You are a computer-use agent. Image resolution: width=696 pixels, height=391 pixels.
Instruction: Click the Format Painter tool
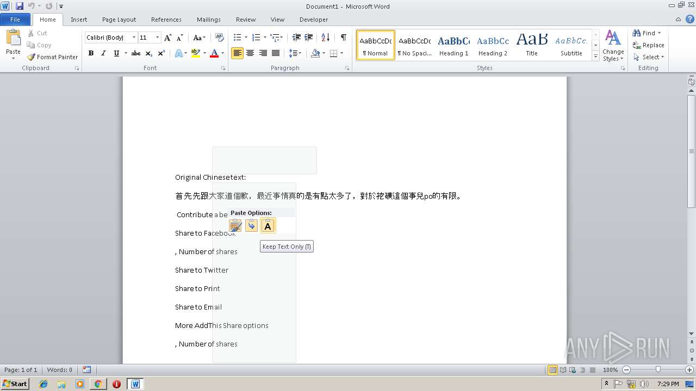[x=52, y=57]
